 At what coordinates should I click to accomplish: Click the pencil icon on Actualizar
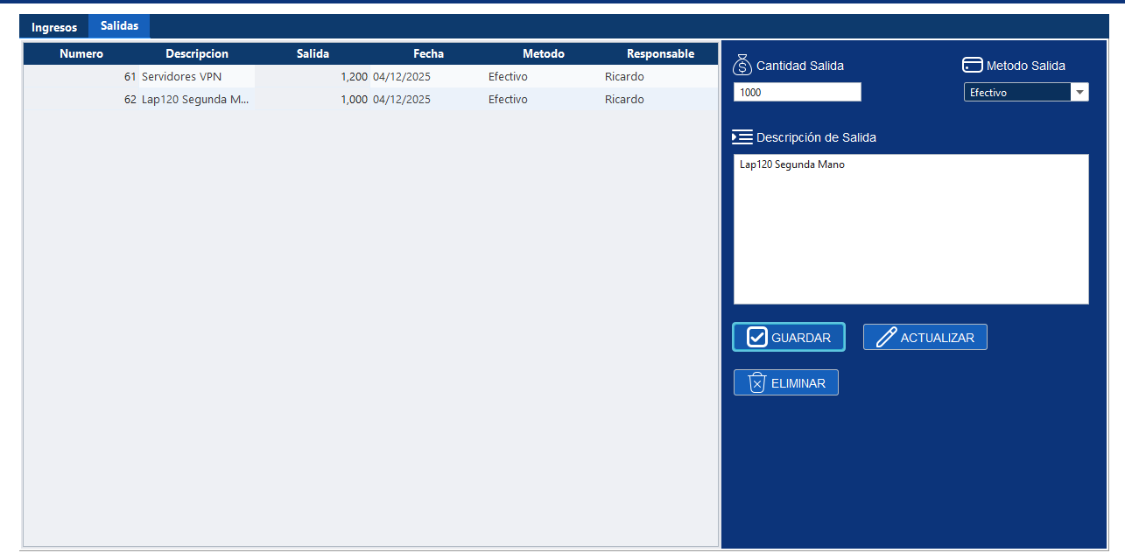pos(886,338)
